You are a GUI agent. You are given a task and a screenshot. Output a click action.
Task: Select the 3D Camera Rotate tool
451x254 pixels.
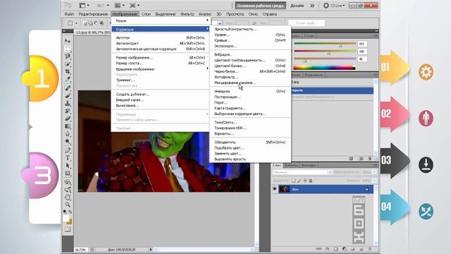tap(68, 190)
